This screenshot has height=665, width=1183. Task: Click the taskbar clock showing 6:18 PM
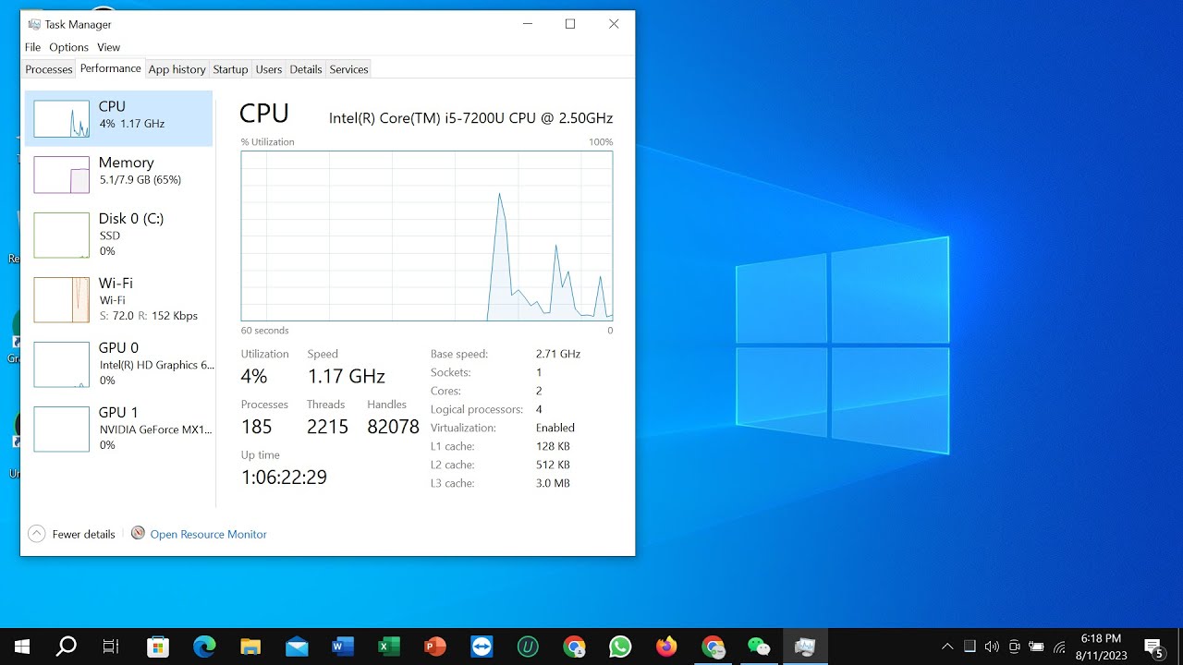(x=1101, y=647)
